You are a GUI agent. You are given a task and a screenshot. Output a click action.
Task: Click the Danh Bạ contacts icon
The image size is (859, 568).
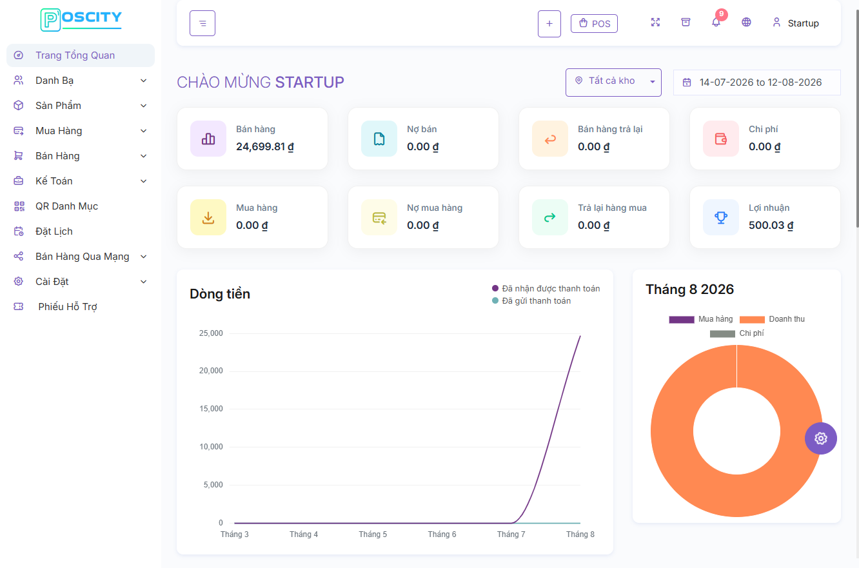(19, 81)
